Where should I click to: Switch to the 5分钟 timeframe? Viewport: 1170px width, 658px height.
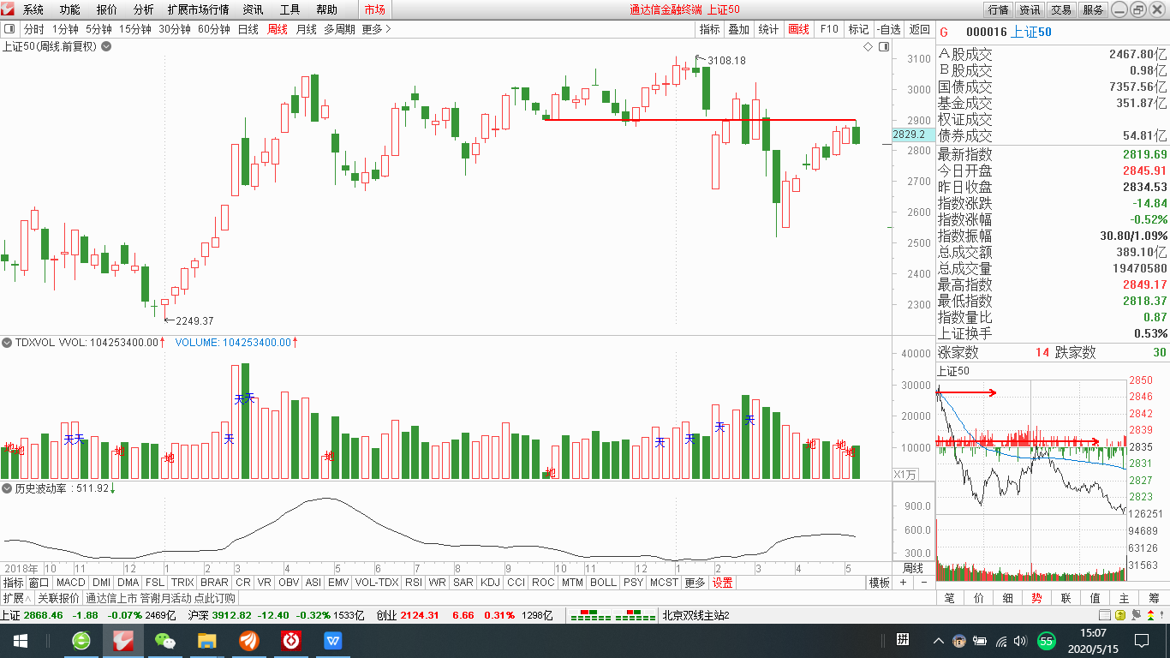(x=98, y=29)
